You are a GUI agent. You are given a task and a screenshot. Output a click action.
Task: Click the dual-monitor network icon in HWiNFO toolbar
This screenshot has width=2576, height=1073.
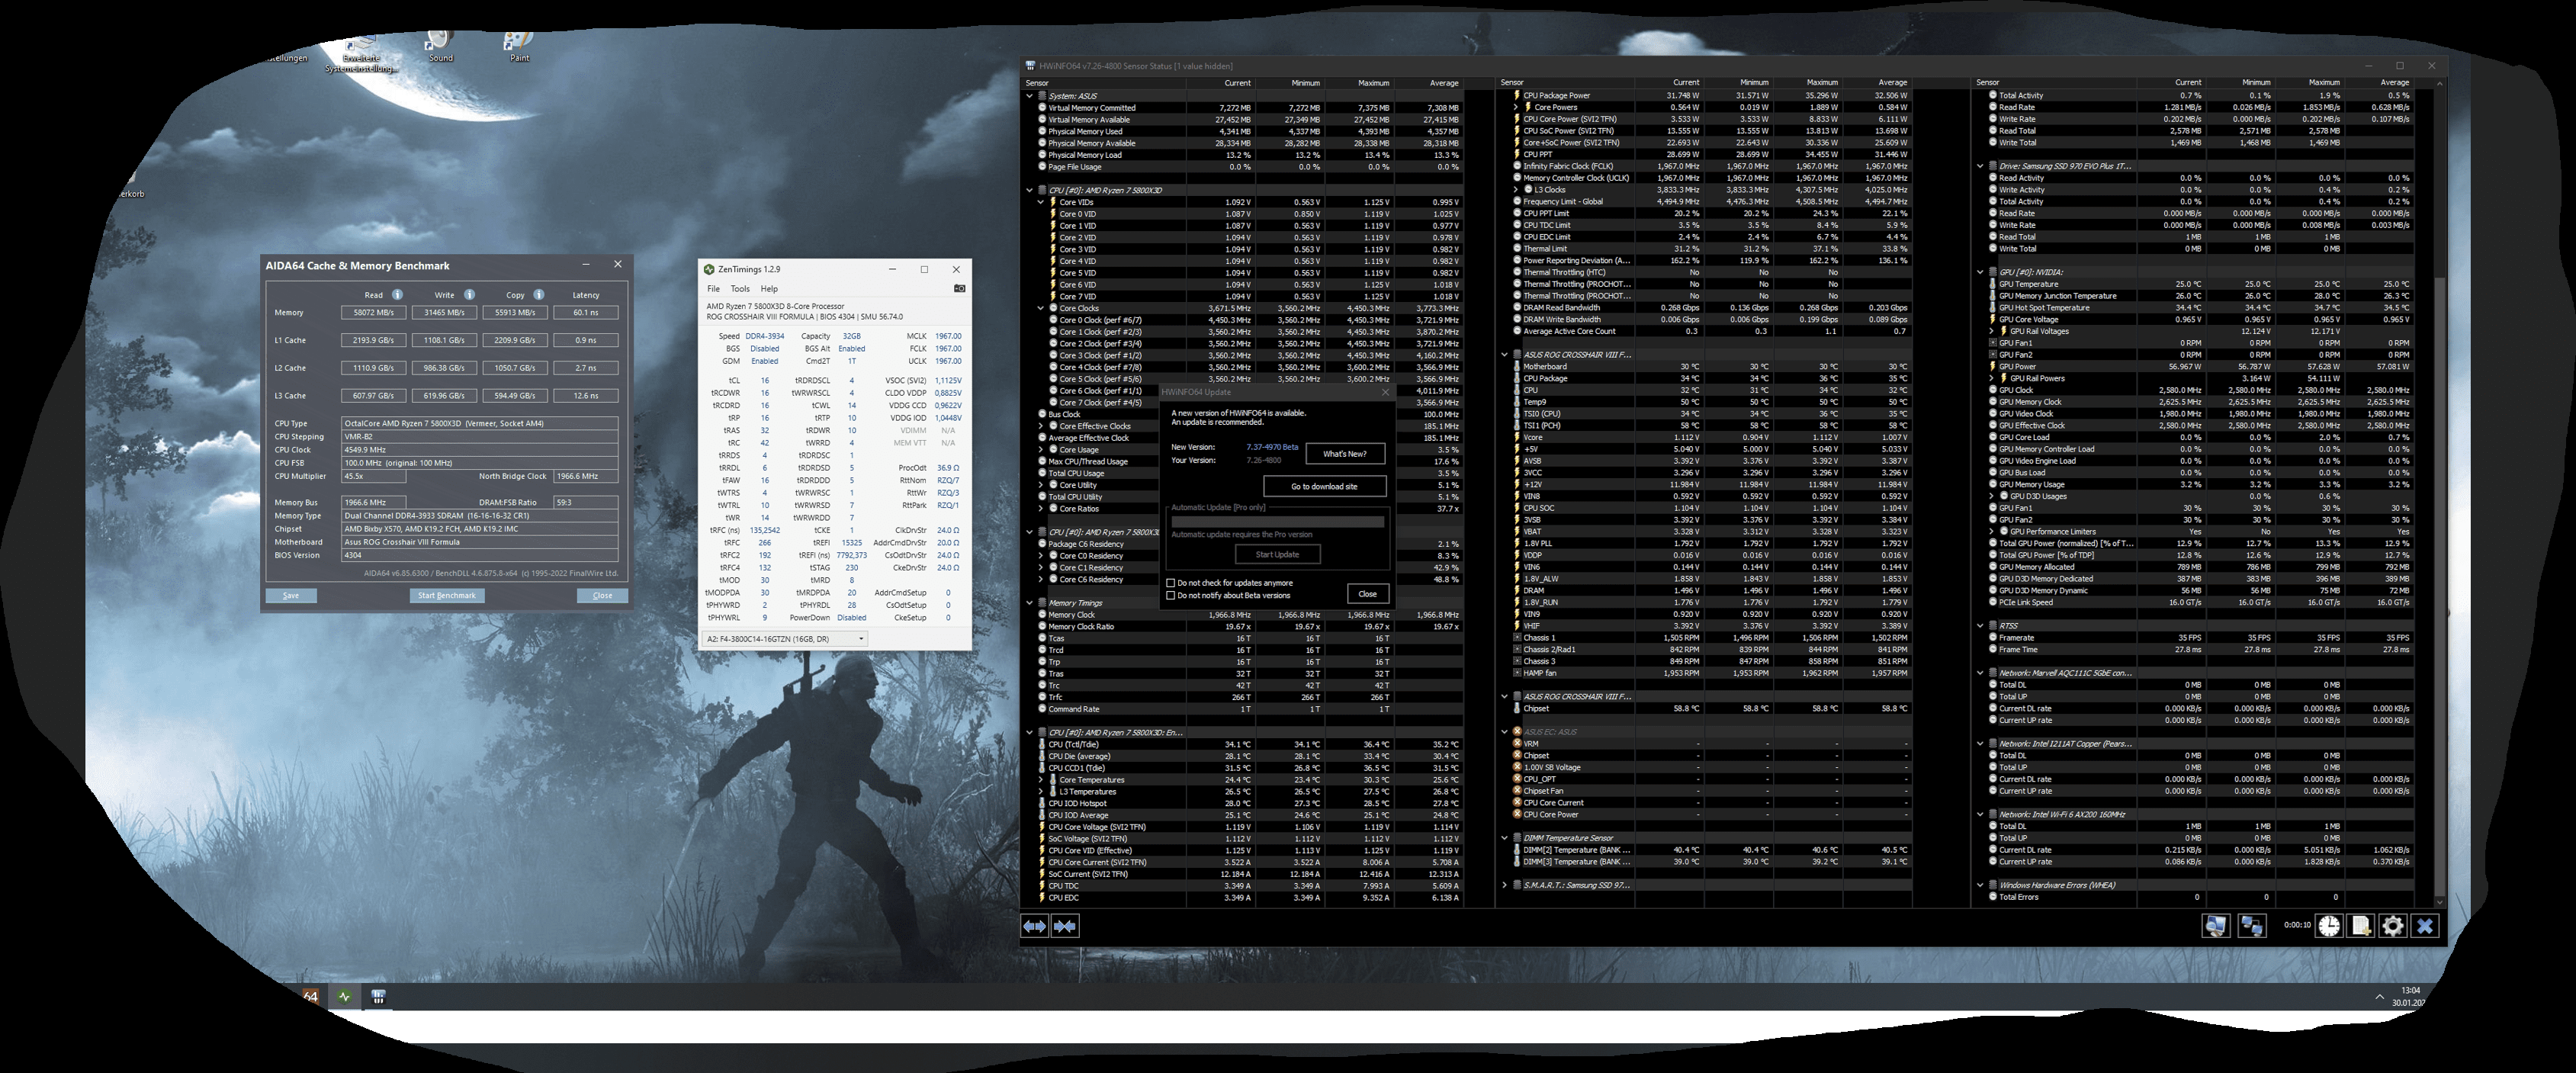point(2251,926)
